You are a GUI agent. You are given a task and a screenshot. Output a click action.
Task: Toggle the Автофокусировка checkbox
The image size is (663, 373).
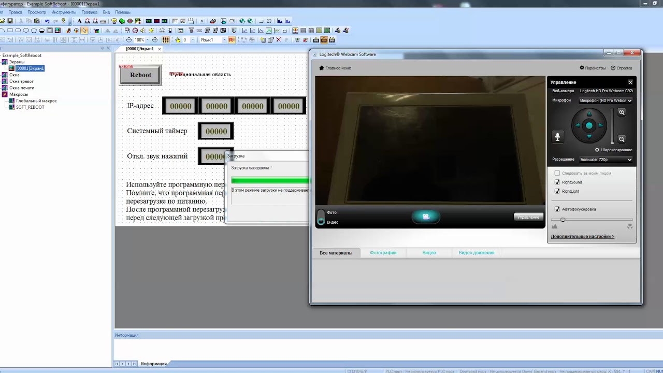click(557, 209)
